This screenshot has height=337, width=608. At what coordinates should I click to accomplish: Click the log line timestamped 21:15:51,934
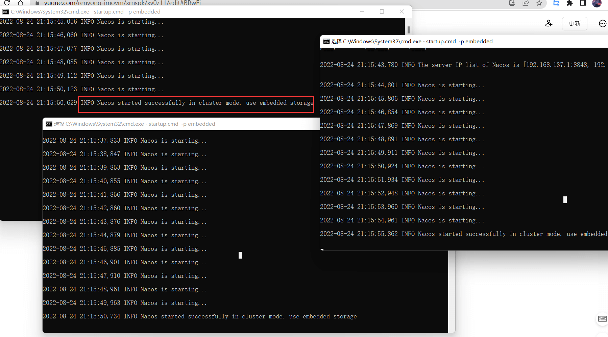coord(402,180)
